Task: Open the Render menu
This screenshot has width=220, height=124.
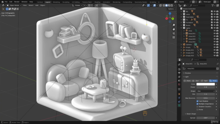Action: click(x=17, y=2)
